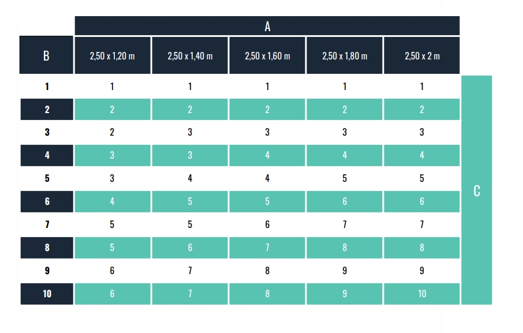Click row 3's value under 2,50 x 1,20 m
Viewport: 523px width, 333px height.
coord(112,132)
